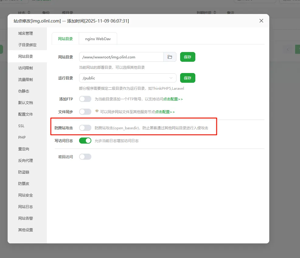The width and height of the screenshot is (300, 258).
Task: Open 域名管理 in the sidebar
Action: [x=26, y=33]
